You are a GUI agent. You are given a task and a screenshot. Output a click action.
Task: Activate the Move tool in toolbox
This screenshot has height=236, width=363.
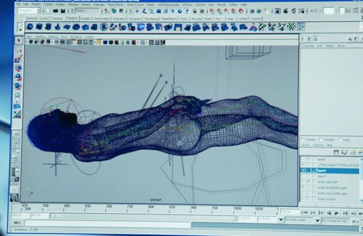[x=18, y=67]
